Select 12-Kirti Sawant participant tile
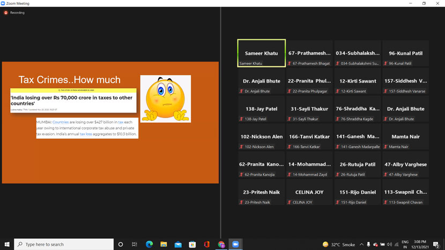445x250 pixels. [358, 81]
